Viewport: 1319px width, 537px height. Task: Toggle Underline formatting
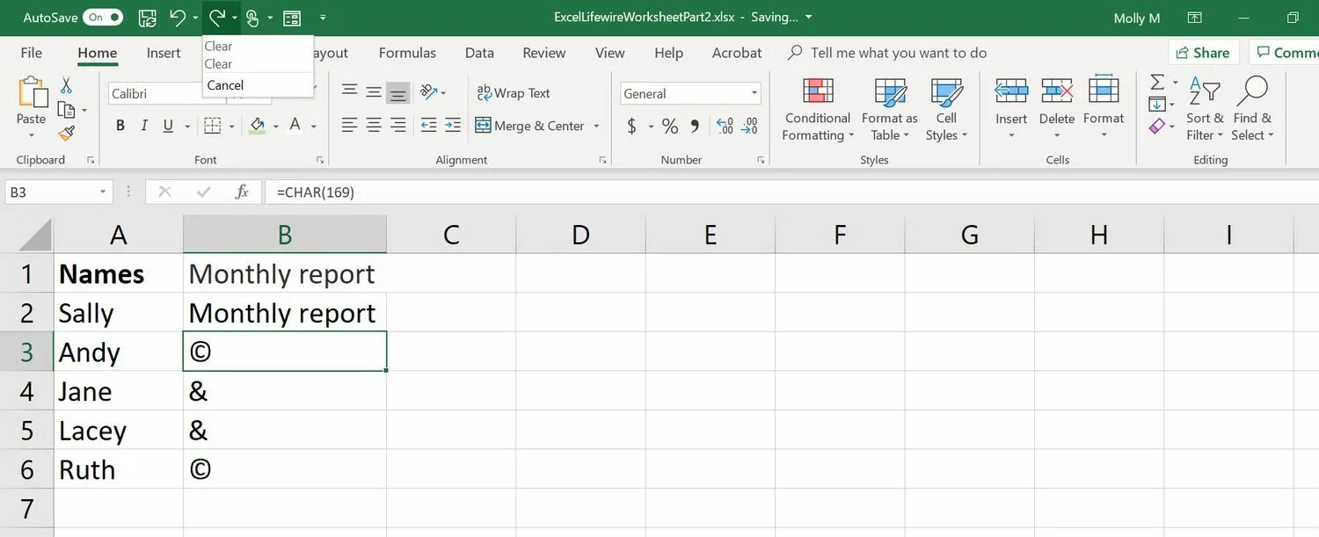[168, 127]
